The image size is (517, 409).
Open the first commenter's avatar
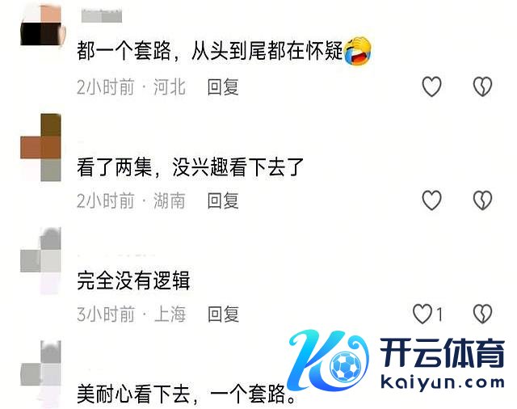coord(41,25)
